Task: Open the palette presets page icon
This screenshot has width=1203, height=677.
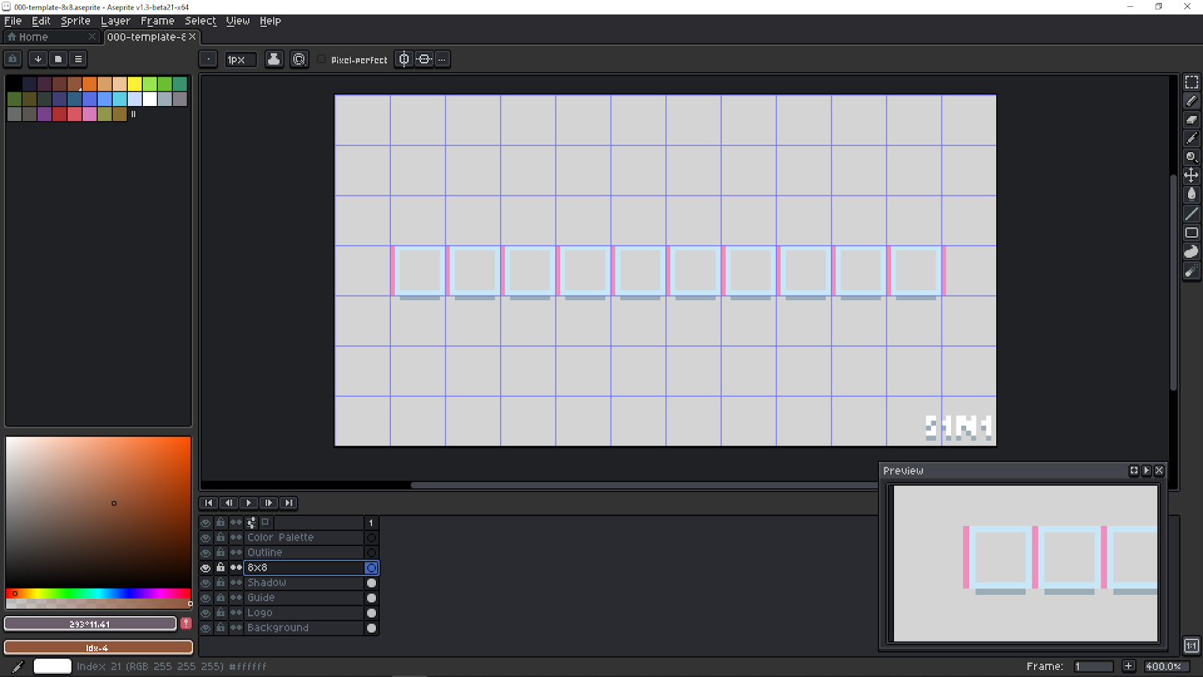Action: 58,59
